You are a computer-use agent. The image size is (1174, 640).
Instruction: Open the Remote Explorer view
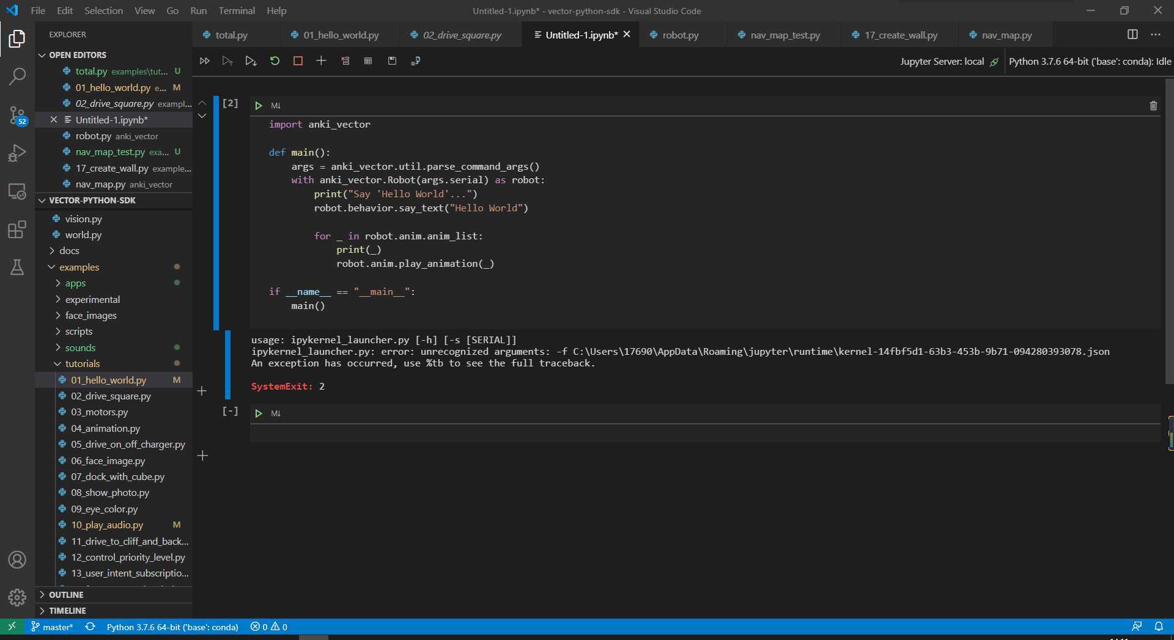tap(17, 191)
